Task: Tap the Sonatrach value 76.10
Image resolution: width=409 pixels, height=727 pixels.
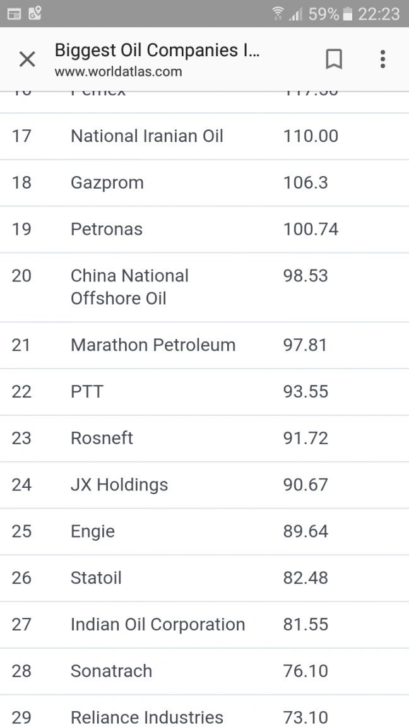Action: click(305, 671)
